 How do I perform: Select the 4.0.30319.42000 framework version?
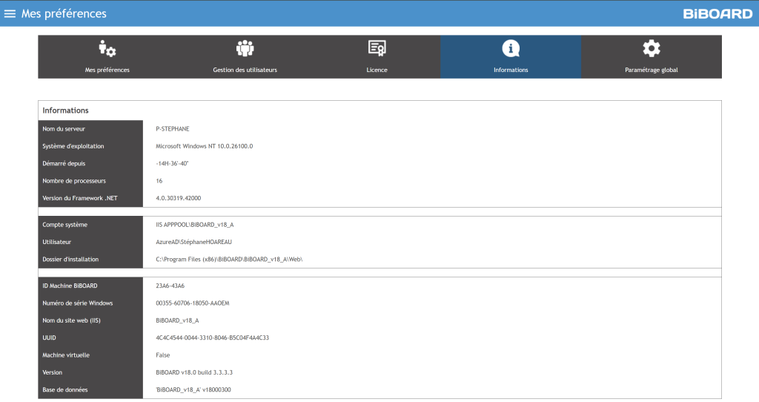click(178, 198)
